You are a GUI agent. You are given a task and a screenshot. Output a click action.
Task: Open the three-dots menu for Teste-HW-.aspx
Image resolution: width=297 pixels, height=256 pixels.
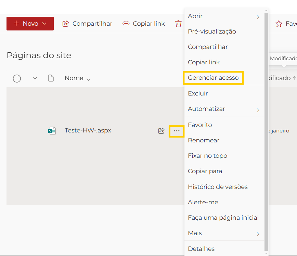[x=177, y=131]
